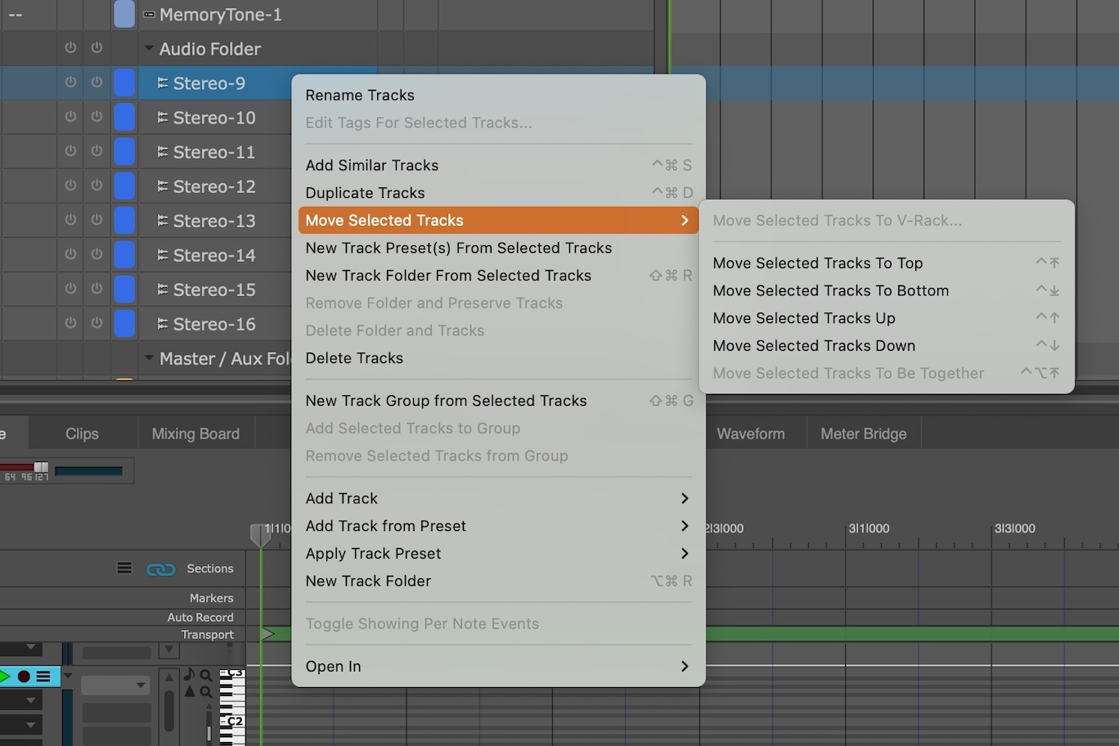1119x746 pixels.
Task: Collapse the Audio Folder disclosure triangle
Action: [x=149, y=48]
